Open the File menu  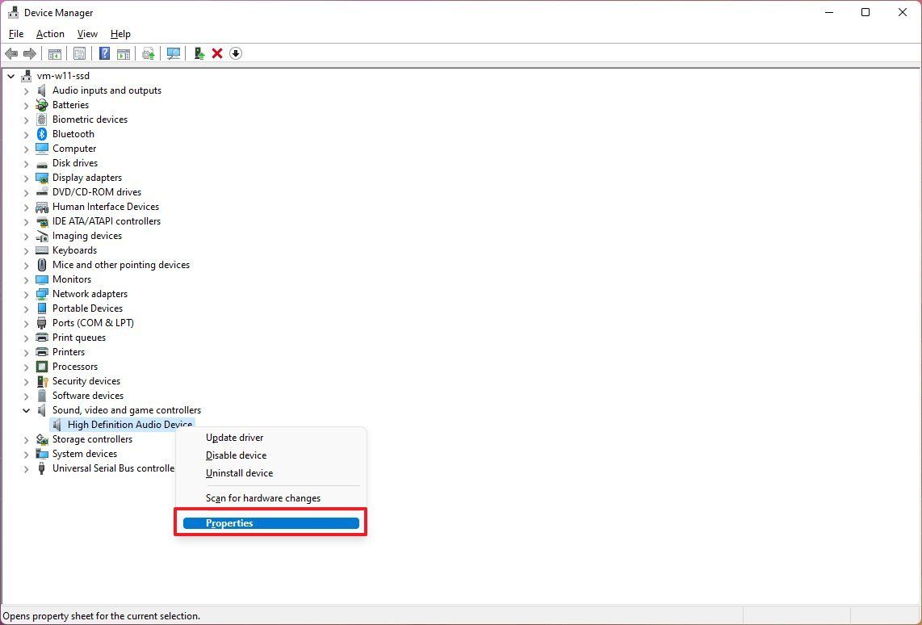[x=15, y=34]
